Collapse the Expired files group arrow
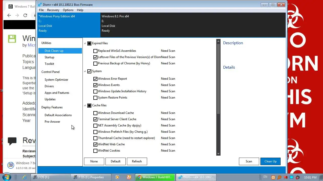This screenshot has height=181, width=323. pyautogui.click(x=85, y=43)
